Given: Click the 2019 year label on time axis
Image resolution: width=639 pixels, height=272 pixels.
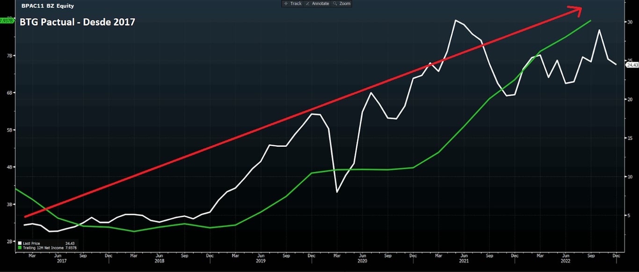Looking at the screenshot, I should coord(261,262).
